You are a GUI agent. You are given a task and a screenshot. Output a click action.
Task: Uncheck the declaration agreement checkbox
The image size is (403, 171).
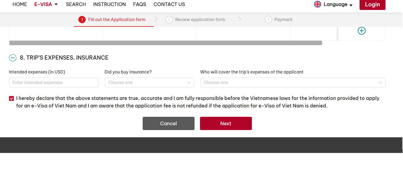click(11, 98)
